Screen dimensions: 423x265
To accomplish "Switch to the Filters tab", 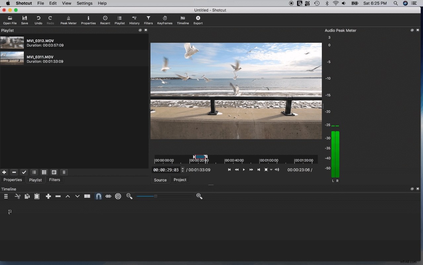I will click(55, 180).
